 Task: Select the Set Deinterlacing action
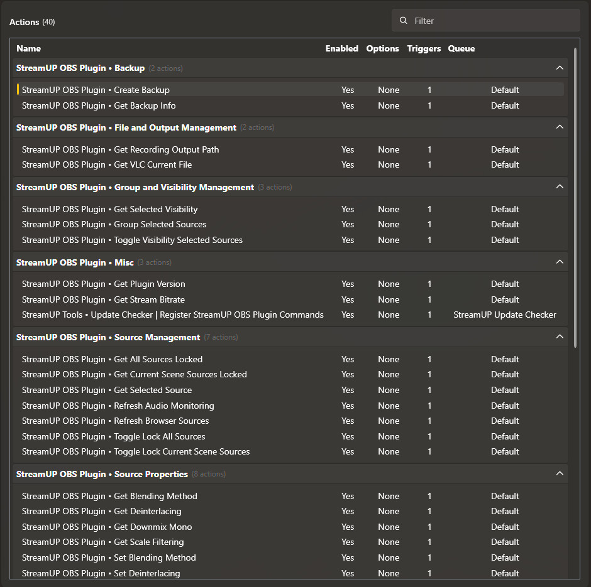(290, 573)
